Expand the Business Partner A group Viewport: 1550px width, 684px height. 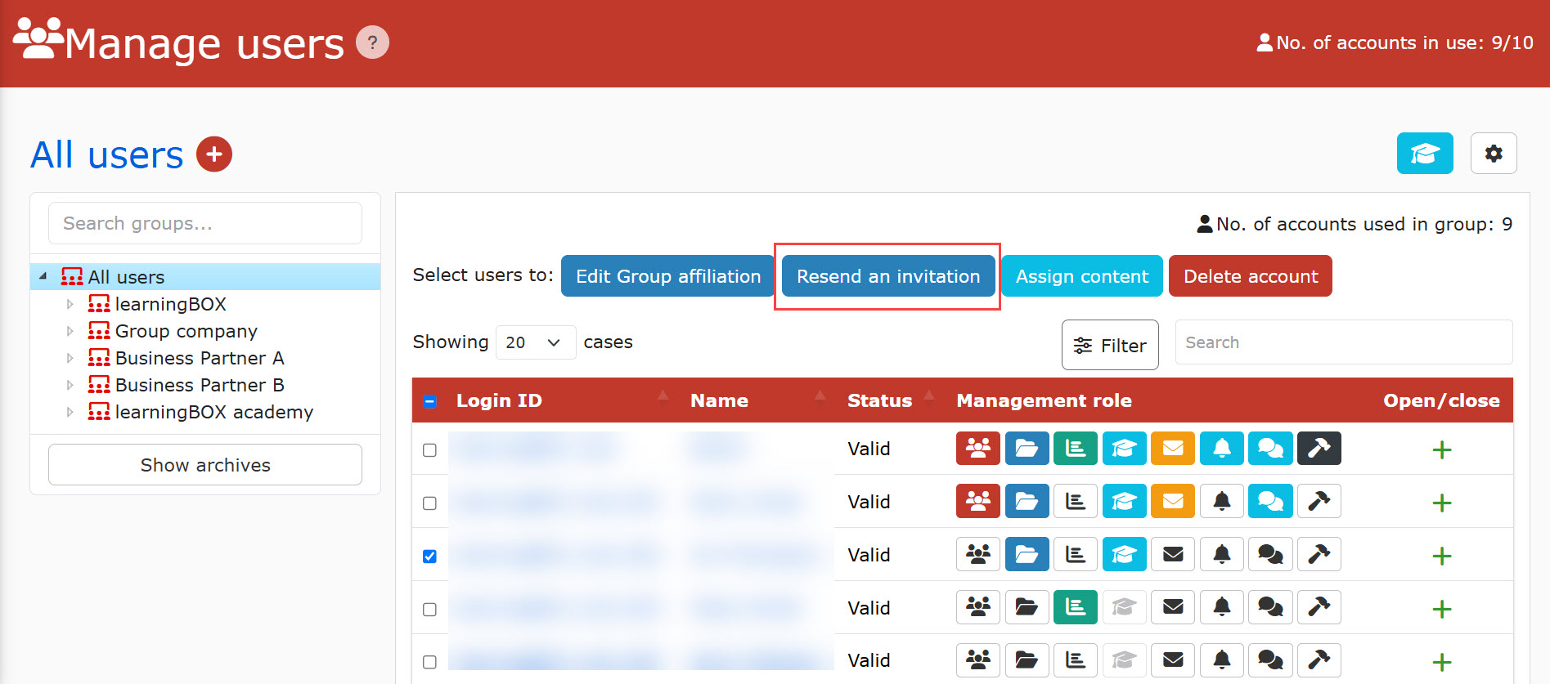(70, 359)
